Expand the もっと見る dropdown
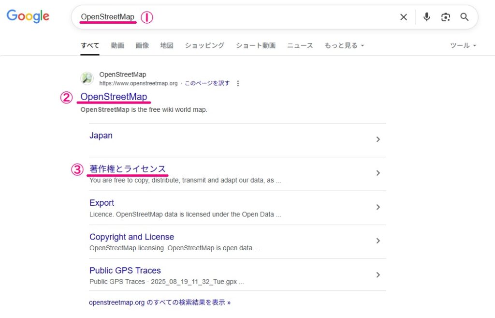 pos(344,45)
